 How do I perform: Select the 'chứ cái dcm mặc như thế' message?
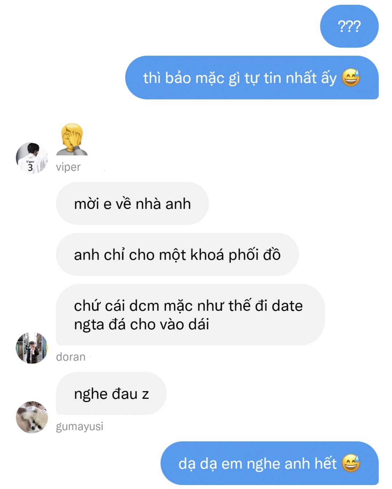[190, 315]
